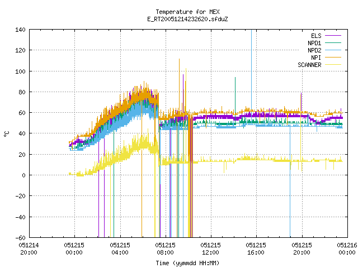Click the x-axis label 051215 04:00
This screenshot has height=268, width=358.
click(x=120, y=249)
